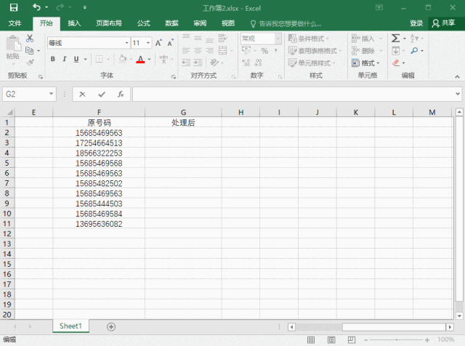This screenshot has width=465, height=346.
Task: Select the Sheet1 tab
Action: pos(70,326)
